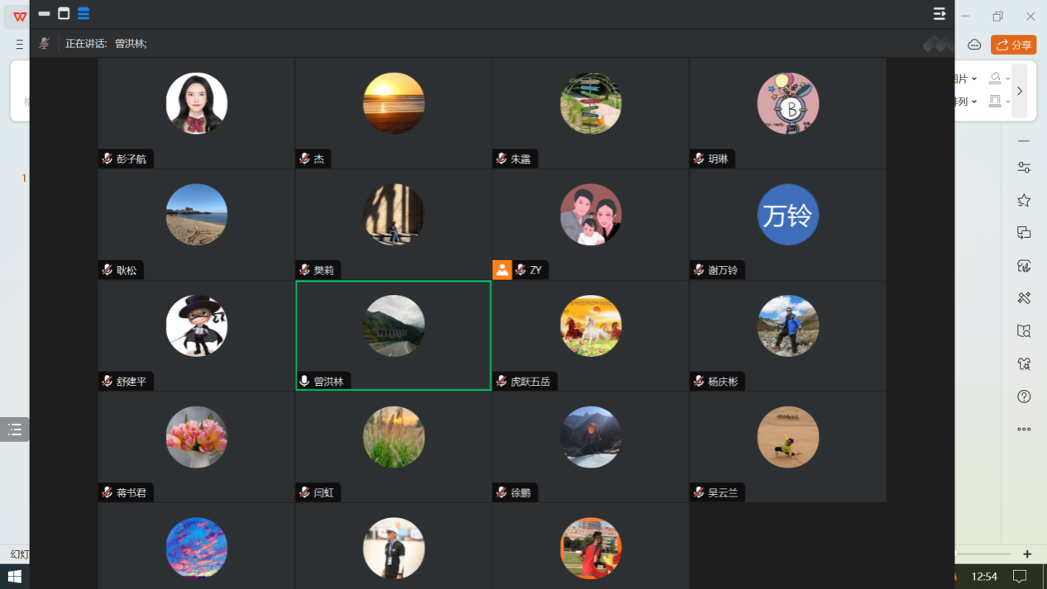Image resolution: width=1047 pixels, height=589 pixels.
Task: Toggle the muted microphone in speaking bar
Action: (x=45, y=44)
